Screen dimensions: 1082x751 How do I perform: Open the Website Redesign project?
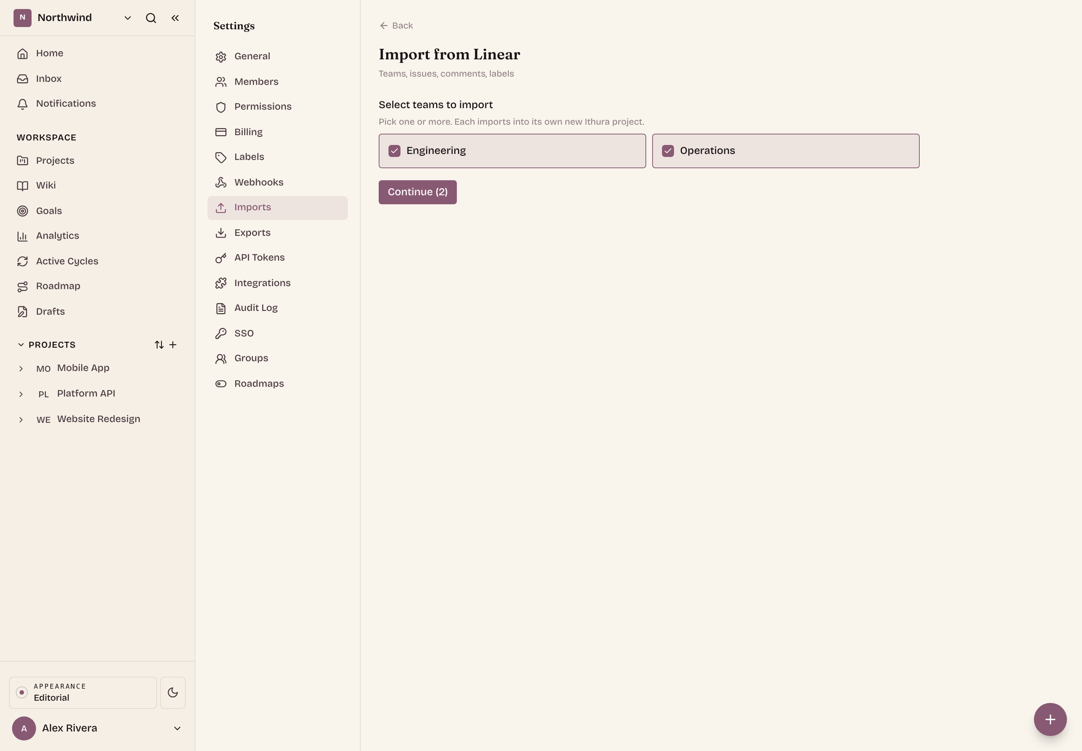[99, 419]
